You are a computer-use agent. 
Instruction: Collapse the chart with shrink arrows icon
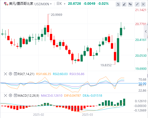tap(137, 4)
